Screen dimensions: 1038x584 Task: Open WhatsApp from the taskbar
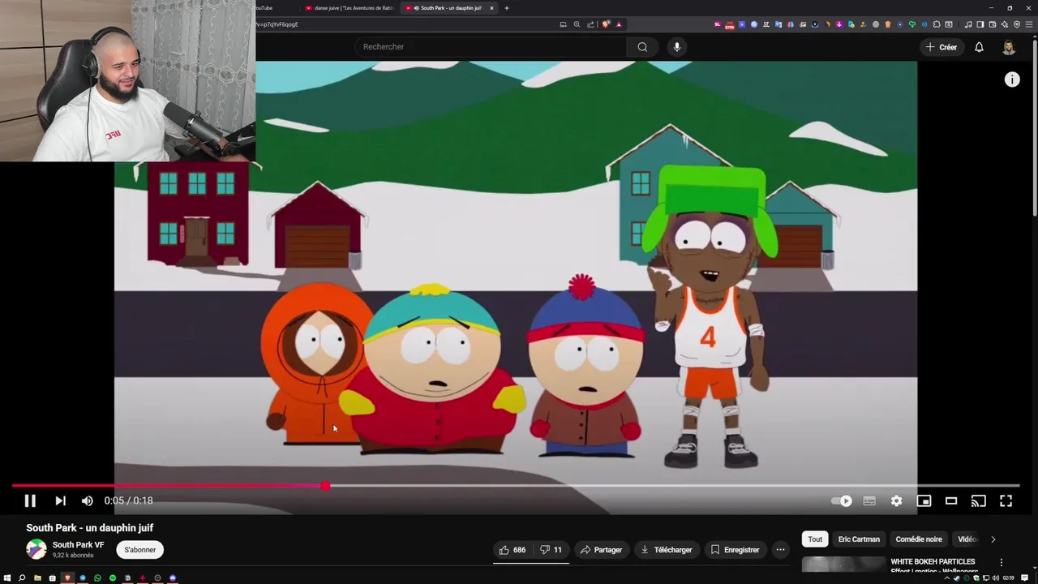pyautogui.click(x=97, y=578)
